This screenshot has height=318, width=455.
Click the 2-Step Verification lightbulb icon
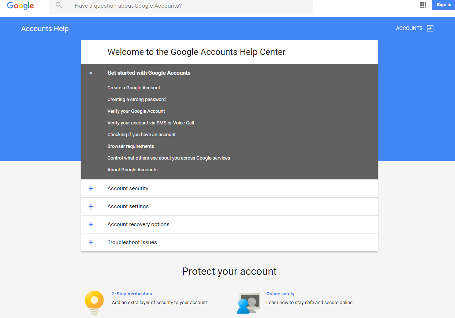[94, 302]
